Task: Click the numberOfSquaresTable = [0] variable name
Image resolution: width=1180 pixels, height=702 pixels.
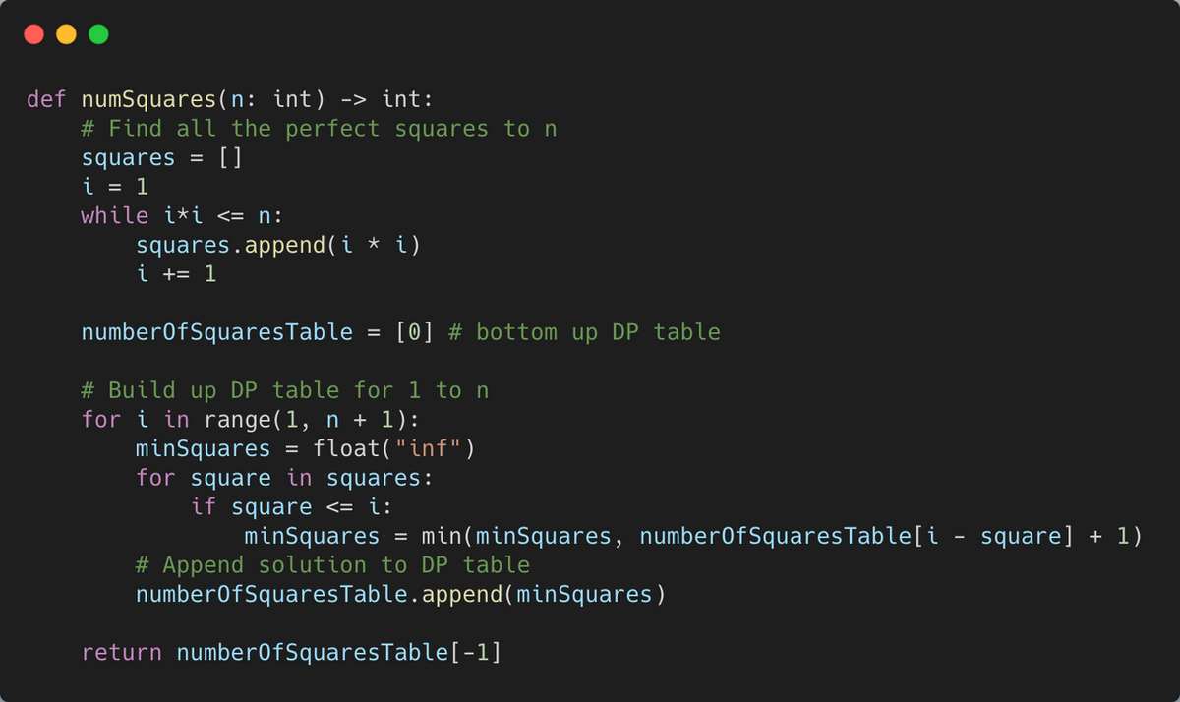Action: pyautogui.click(x=216, y=332)
